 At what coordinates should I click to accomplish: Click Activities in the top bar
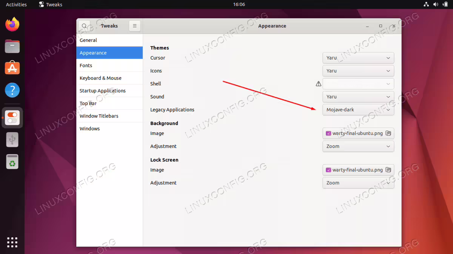click(16, 5)
